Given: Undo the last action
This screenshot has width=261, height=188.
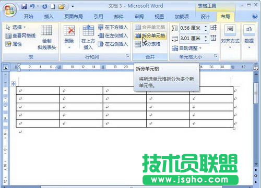Looking at the screenshot, I should click(x=32, y=6).
